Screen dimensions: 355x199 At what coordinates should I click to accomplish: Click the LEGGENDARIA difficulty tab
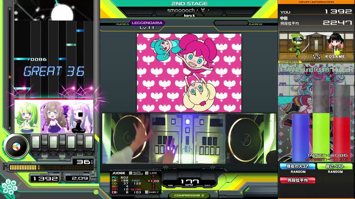[147, 23]
